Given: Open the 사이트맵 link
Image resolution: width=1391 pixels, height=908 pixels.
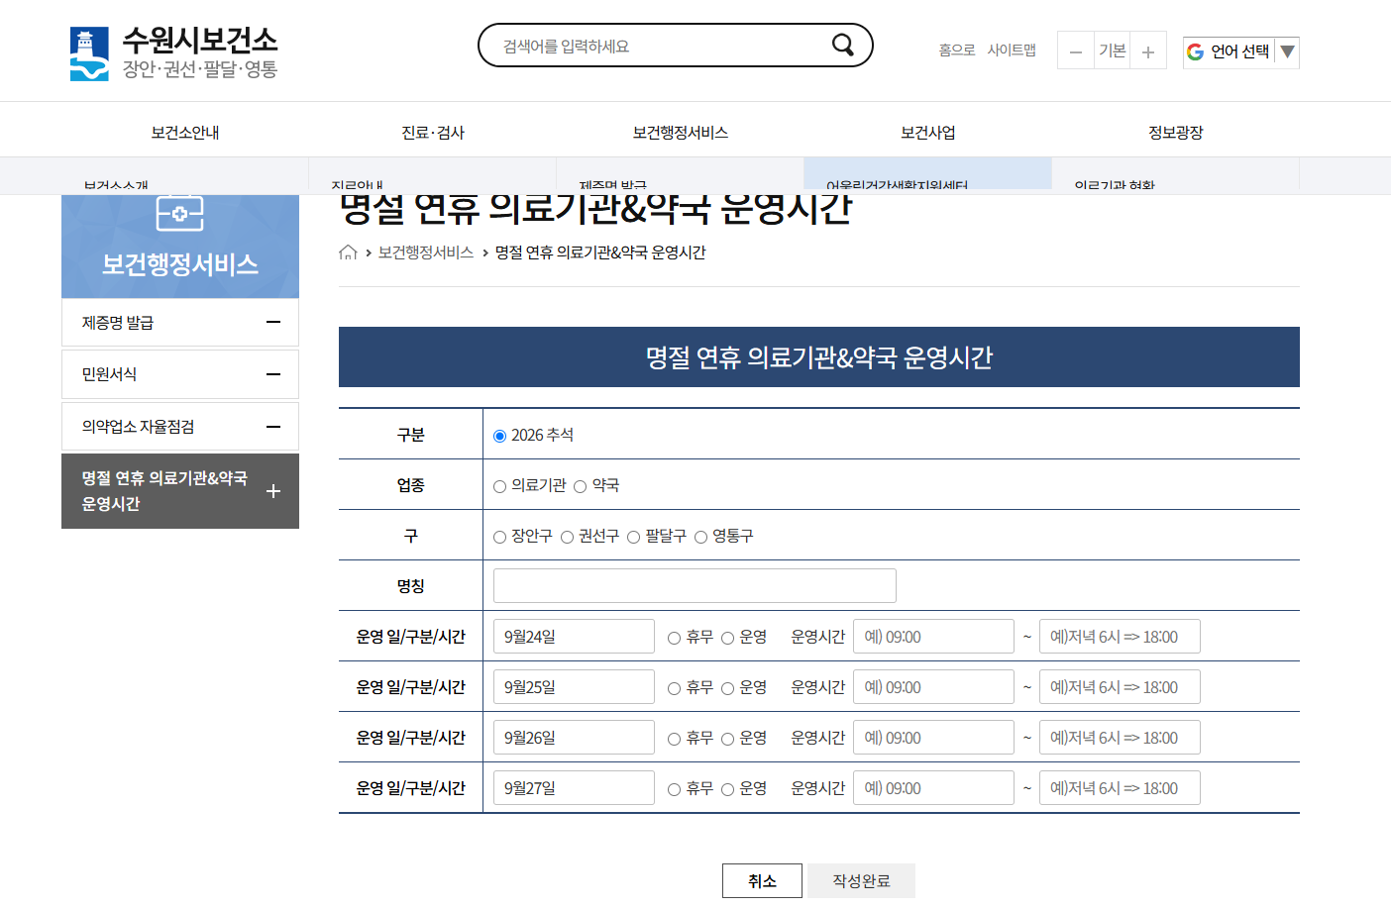Looking at the screenshot, I should 1012,50.
